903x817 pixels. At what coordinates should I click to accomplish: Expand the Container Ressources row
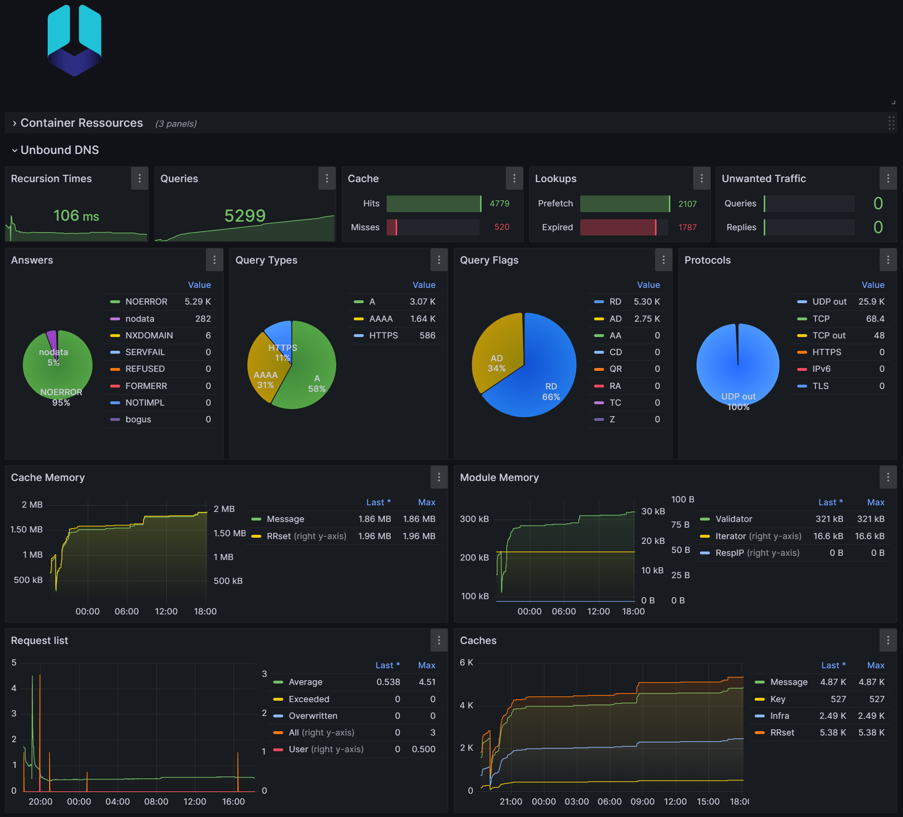coord(82,123)
